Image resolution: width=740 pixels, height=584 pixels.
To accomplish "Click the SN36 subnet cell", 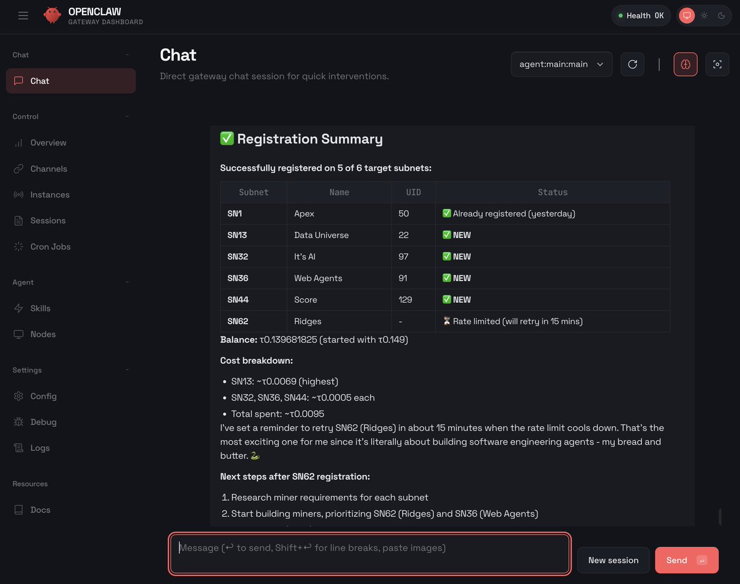I will click(253, 278).
